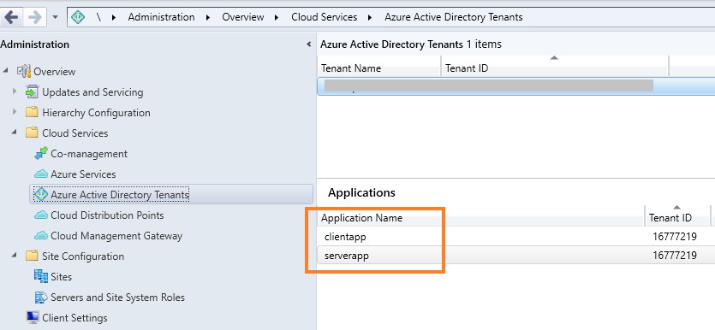Collapse the Administration navigation pane
The height and width of the screenshot is (330, 715).
(x=309, y=44)
